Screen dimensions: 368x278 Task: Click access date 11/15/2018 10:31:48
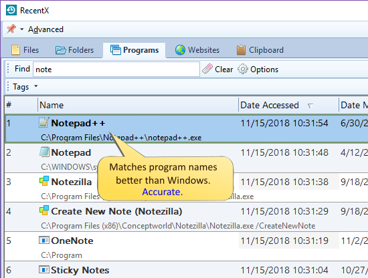pos(284,152)
